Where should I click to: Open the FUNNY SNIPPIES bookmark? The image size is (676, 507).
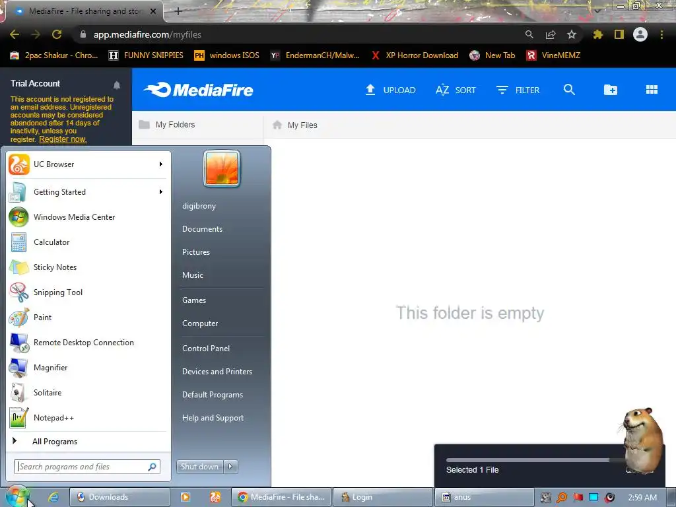146,55
